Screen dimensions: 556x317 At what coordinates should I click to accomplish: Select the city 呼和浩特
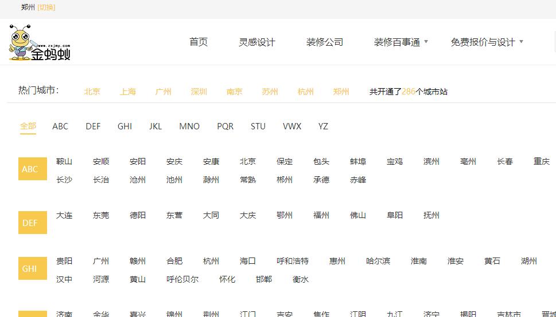coord(293,261)
